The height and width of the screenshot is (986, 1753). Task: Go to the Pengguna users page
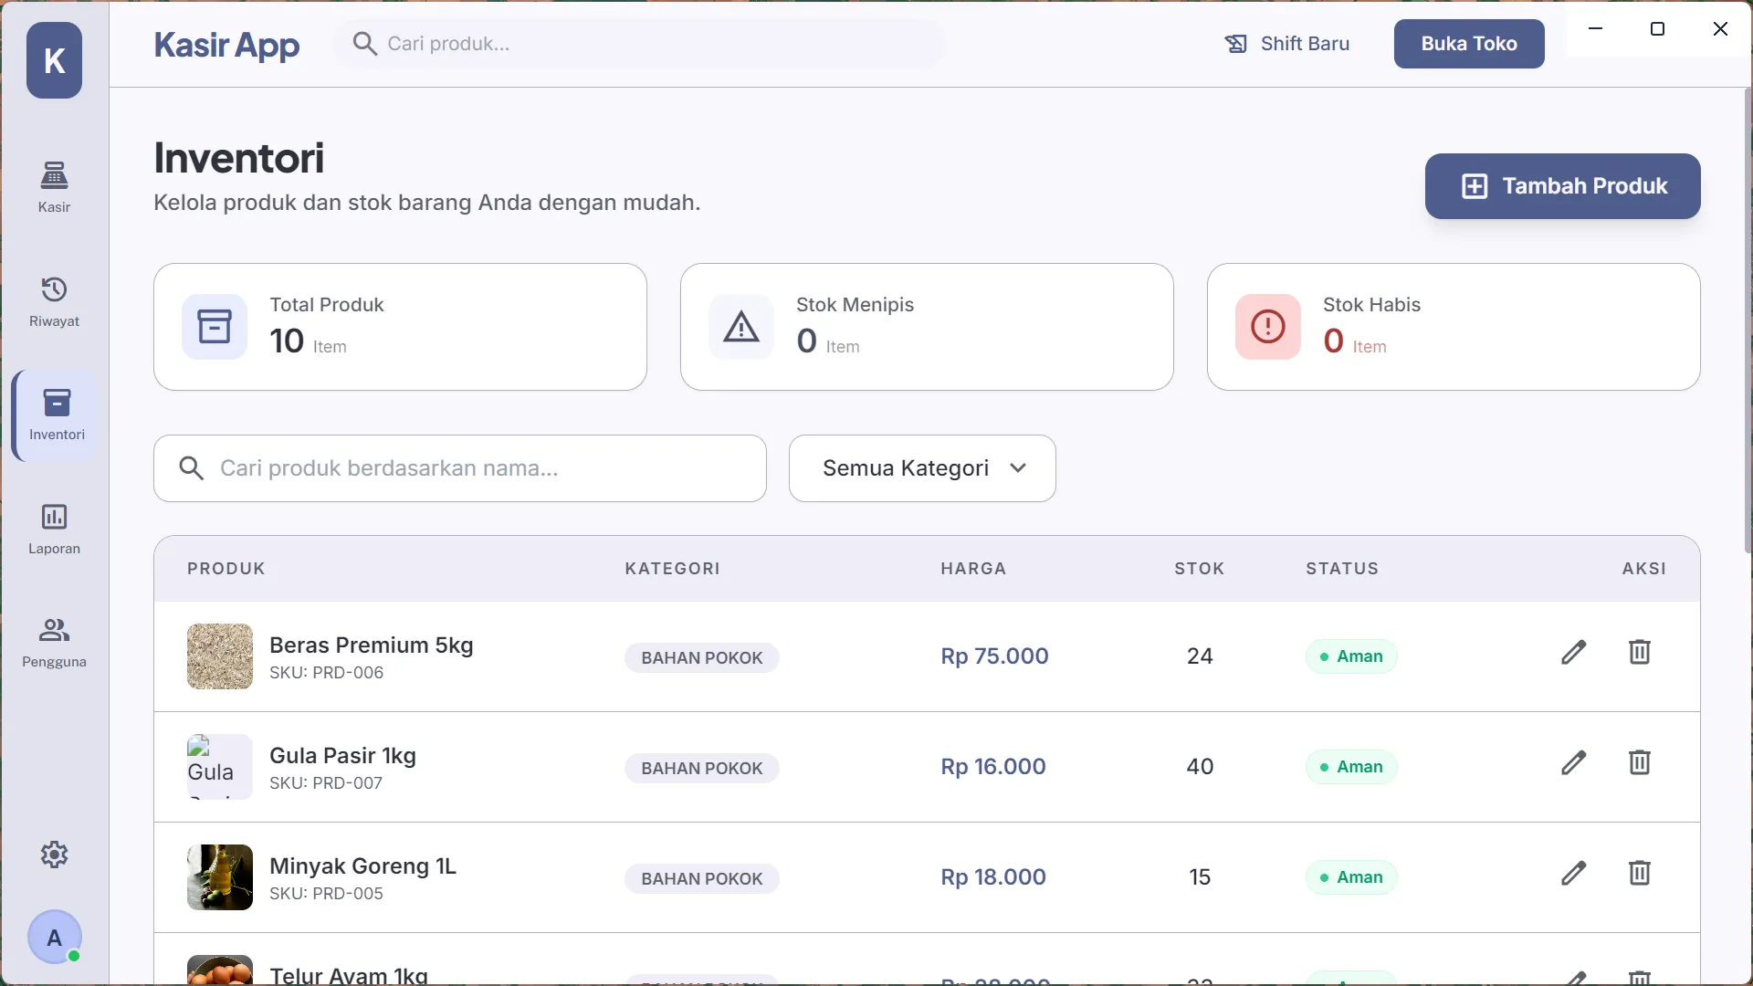tap(54, 643)
